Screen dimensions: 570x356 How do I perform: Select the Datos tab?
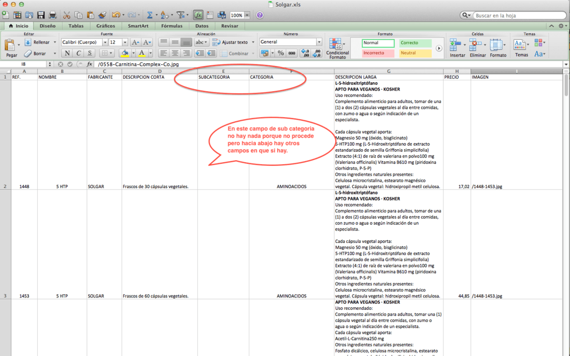click(202, 26)
